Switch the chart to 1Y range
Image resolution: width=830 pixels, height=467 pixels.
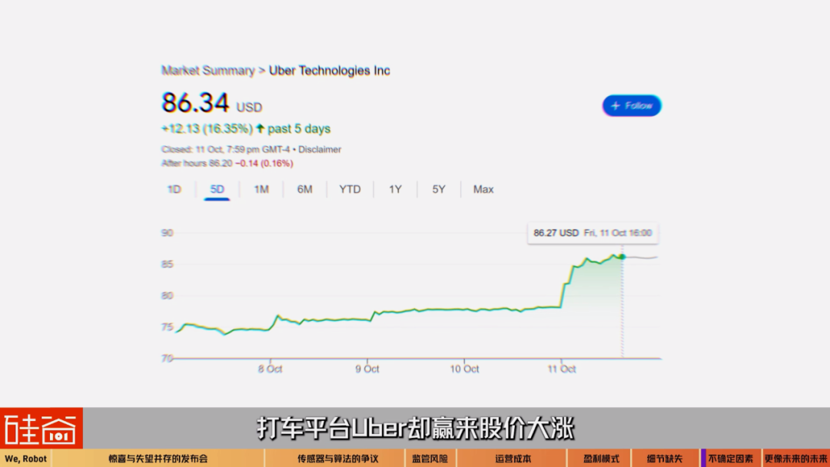click(396, 190)
